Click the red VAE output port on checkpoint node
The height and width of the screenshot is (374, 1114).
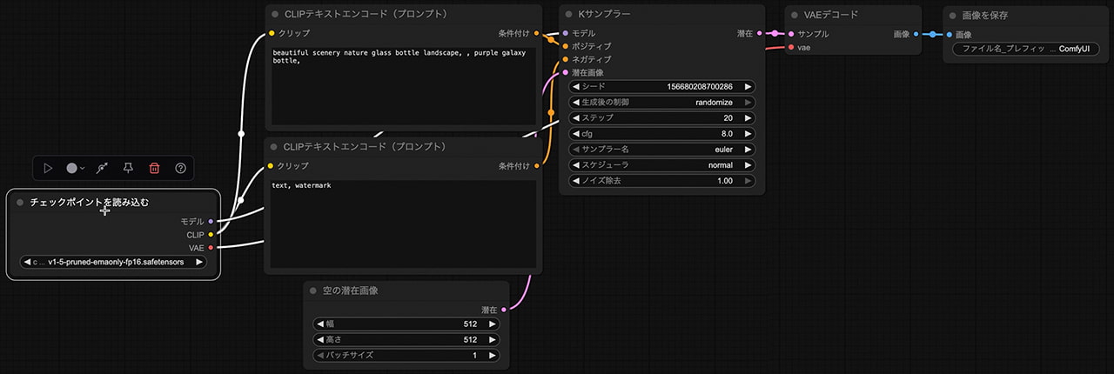tap(211, 248)
